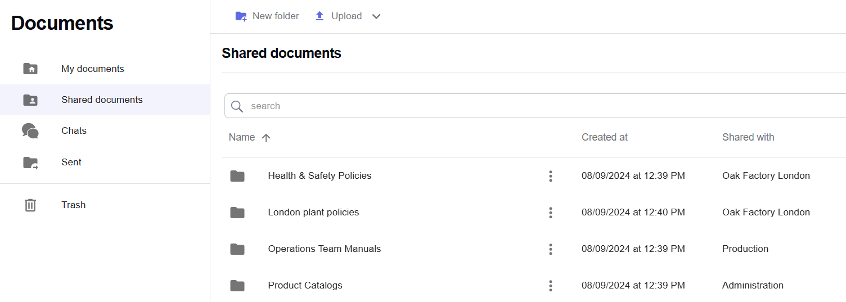Go to My documents in sidebar

click(x=93, y=69)
